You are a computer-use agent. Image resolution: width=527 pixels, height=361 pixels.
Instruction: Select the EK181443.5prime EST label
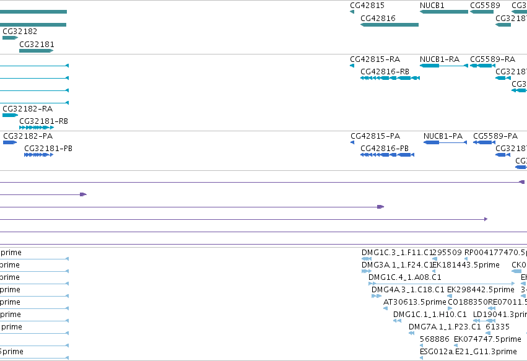[x=466, y=265]
